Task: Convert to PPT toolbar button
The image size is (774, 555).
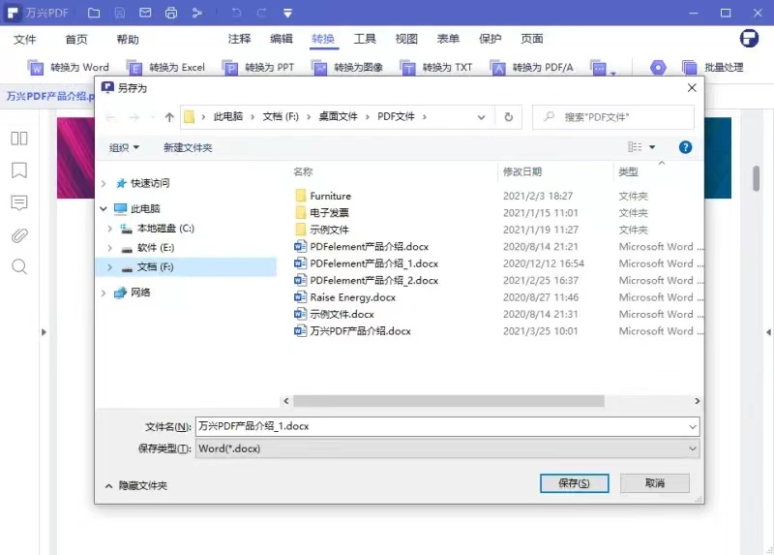Action: [x=258, y=67]
